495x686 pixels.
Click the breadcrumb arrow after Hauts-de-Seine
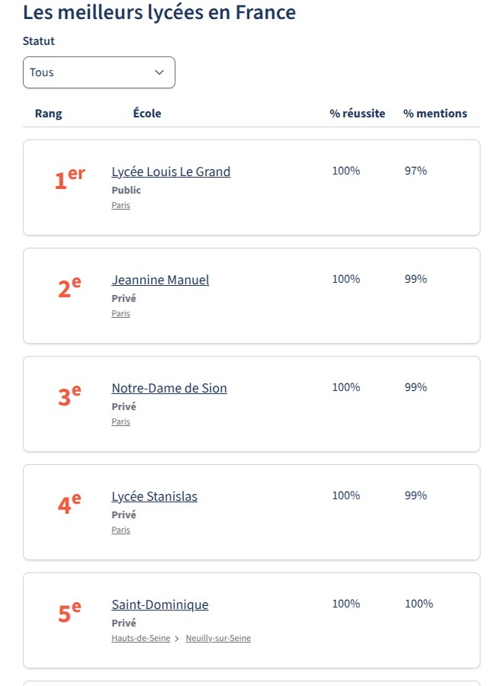pos(177,639)
